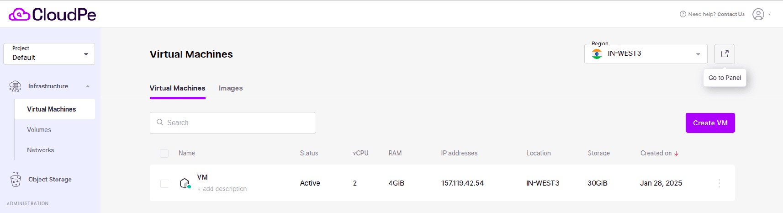Click the Go to Panel external-link icon

725,54
